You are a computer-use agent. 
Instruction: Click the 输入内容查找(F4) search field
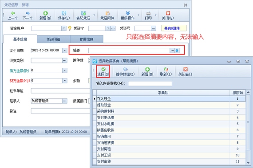(x=150, y=83)
